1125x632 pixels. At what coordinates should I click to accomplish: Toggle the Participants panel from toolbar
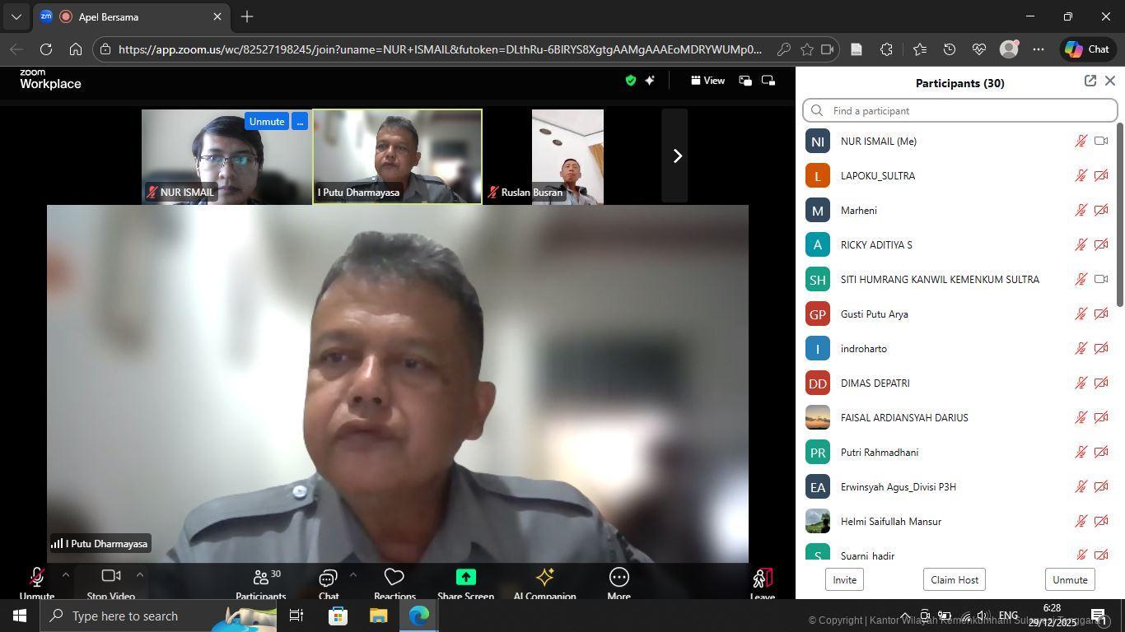click(260, 578)
